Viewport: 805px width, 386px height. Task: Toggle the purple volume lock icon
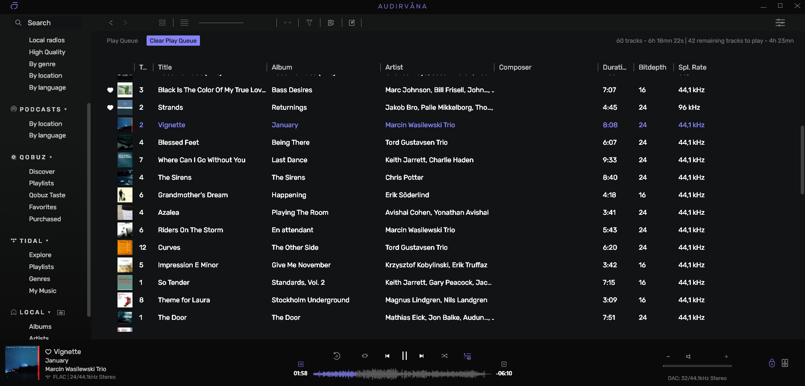tap(772, 363)
